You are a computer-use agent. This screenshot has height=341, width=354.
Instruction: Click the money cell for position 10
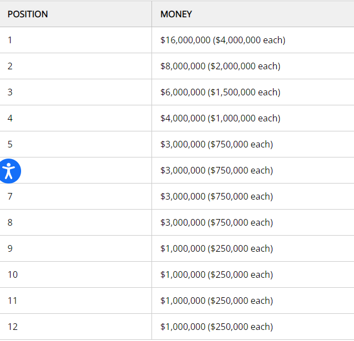click(x=216, y=275)
